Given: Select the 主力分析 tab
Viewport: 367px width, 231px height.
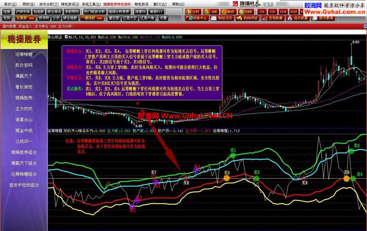Looking at the screenshot, I should [65, 26].
